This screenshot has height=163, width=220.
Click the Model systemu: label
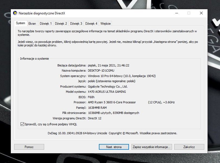(76, 92)
